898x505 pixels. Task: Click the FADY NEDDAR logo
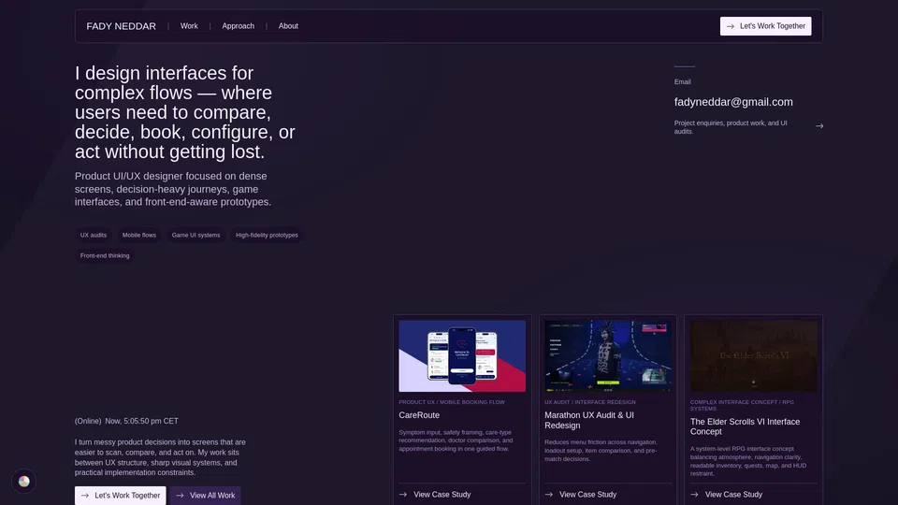(121, 26)
